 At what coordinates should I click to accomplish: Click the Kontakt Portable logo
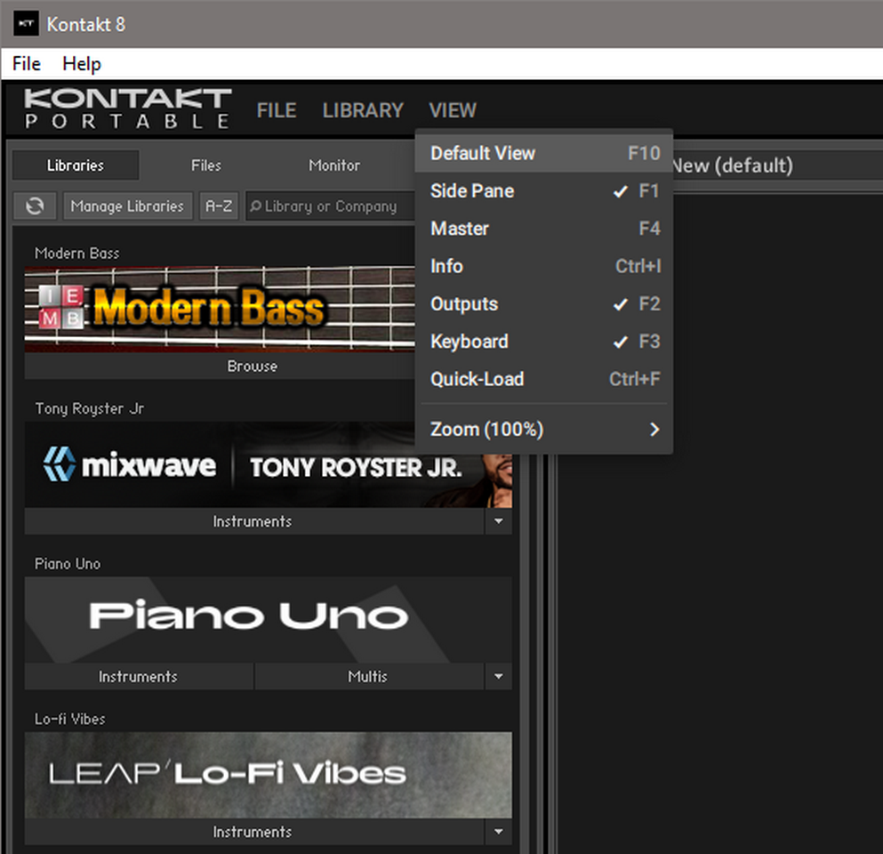click(128, 109)
